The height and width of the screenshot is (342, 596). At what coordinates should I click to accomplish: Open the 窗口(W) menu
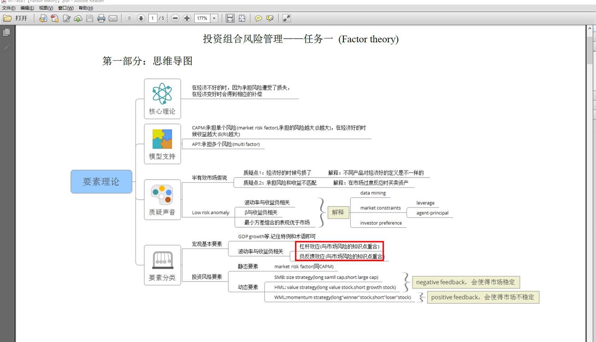click(x=66, y=8)
